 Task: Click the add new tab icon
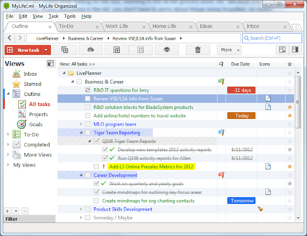pyautogui.click(x=296, y=27)
